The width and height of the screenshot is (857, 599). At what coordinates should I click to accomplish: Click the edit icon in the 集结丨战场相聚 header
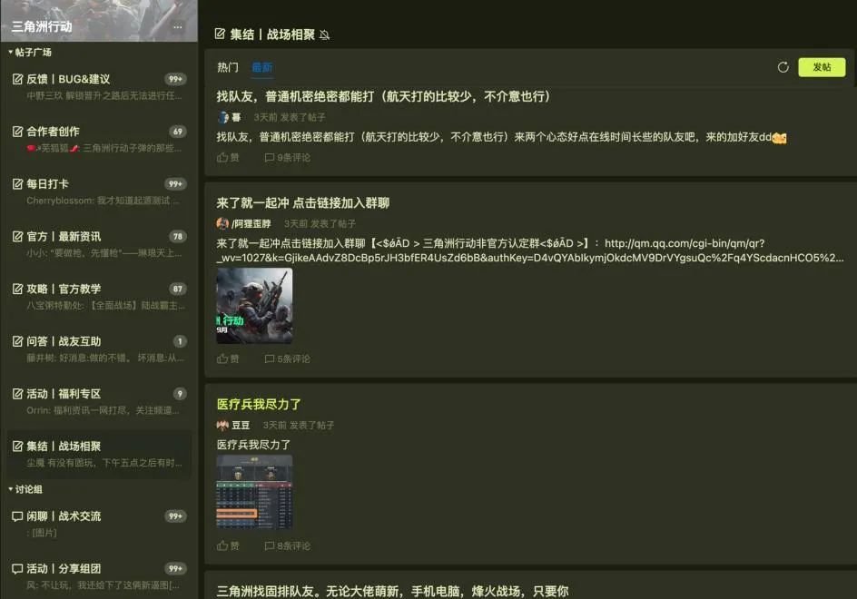click(x=220, y=34)
